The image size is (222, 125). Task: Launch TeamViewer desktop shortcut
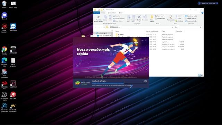(x=13, y=27)
